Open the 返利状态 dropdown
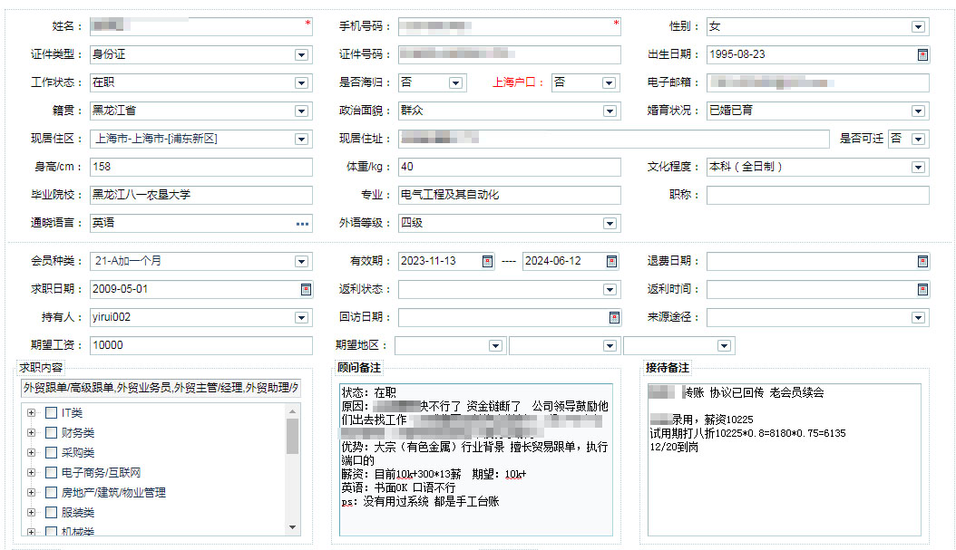Image resolution: width=956 pixels, height=550 pixels. (x=610, y=289)
